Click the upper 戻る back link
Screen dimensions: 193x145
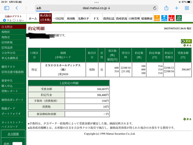pos(187,45)
